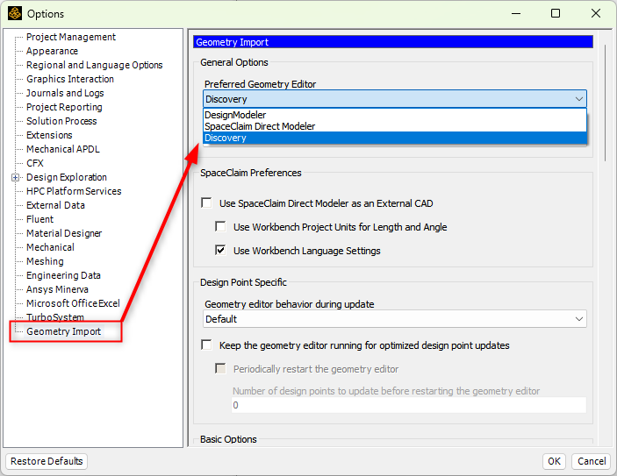The width and height of the screenshot is (617, 476).
Task: Select Geometry Import tree item
Action: click(x=63, y=331)
